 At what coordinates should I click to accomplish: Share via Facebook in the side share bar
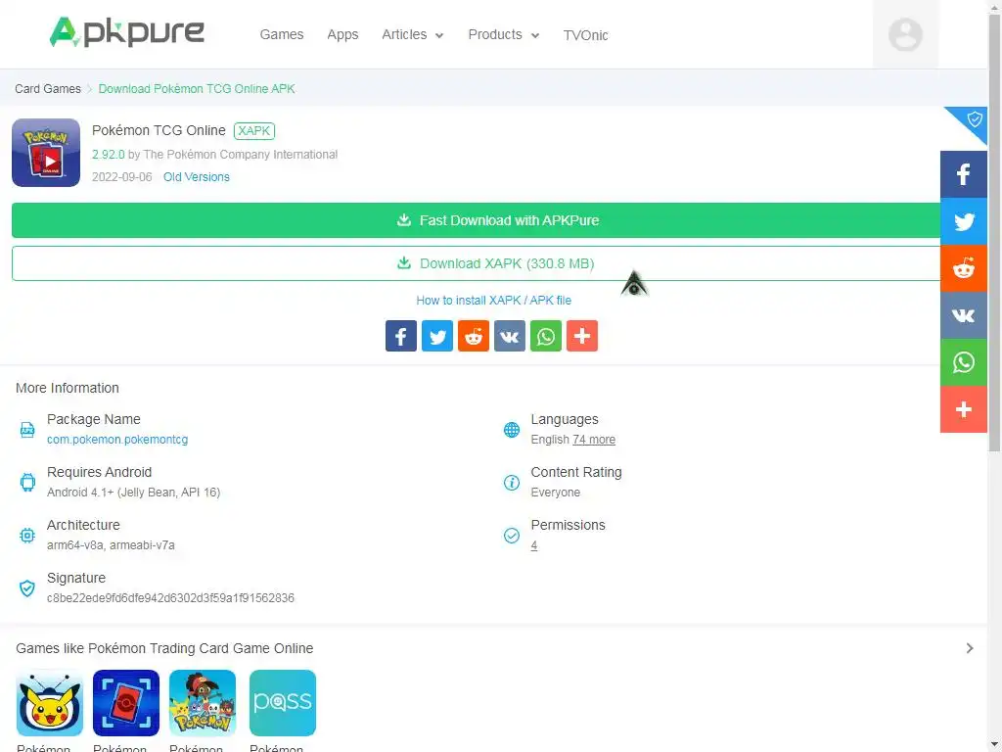[964, 174]
